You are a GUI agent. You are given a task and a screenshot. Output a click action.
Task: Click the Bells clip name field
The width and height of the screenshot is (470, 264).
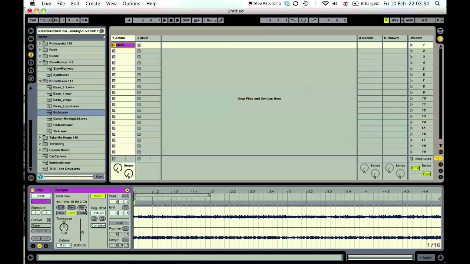tap(41, 196)
